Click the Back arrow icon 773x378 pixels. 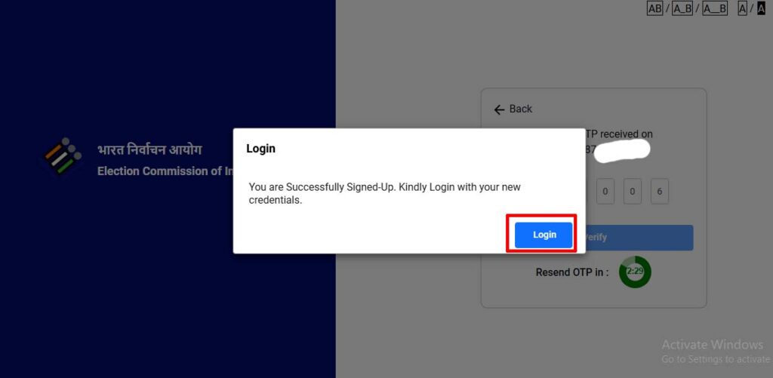[500, 109]
